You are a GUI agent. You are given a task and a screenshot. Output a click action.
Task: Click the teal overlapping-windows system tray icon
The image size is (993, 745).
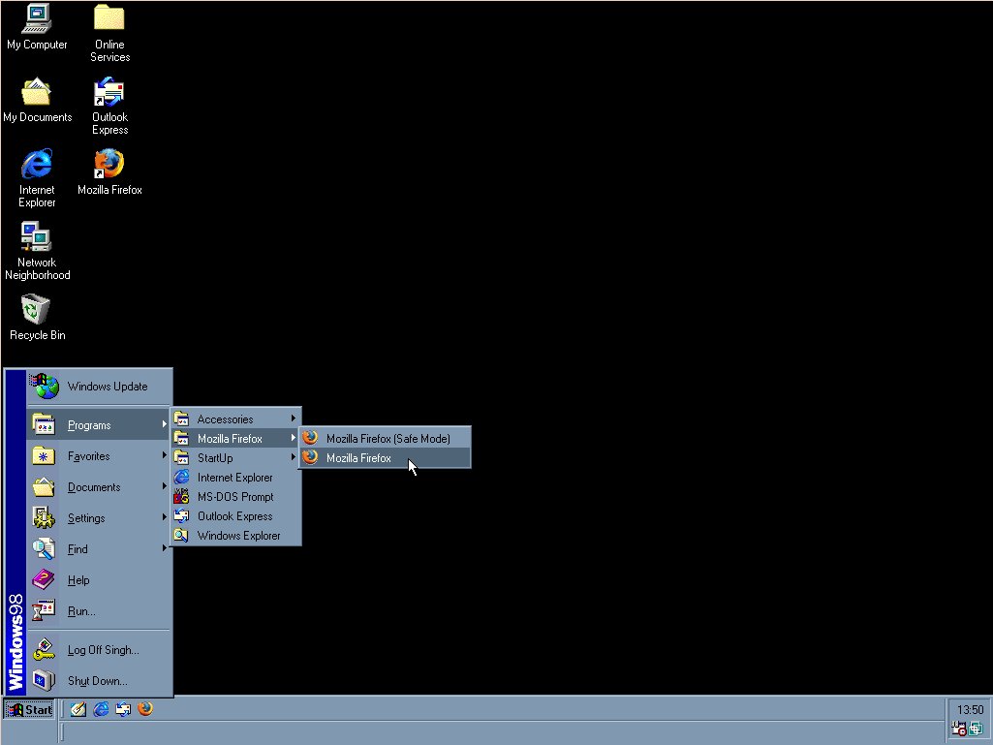tap(976, 729)
